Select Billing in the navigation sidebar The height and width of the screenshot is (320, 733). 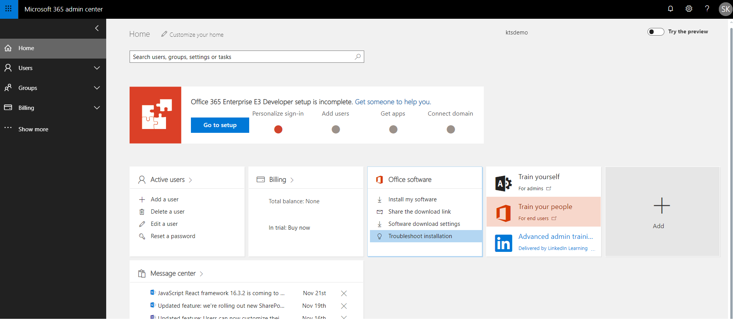[x=53, y=108]
